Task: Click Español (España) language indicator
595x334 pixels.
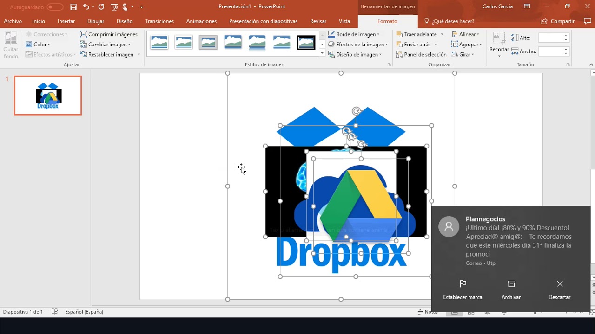Action: (84, 312)
